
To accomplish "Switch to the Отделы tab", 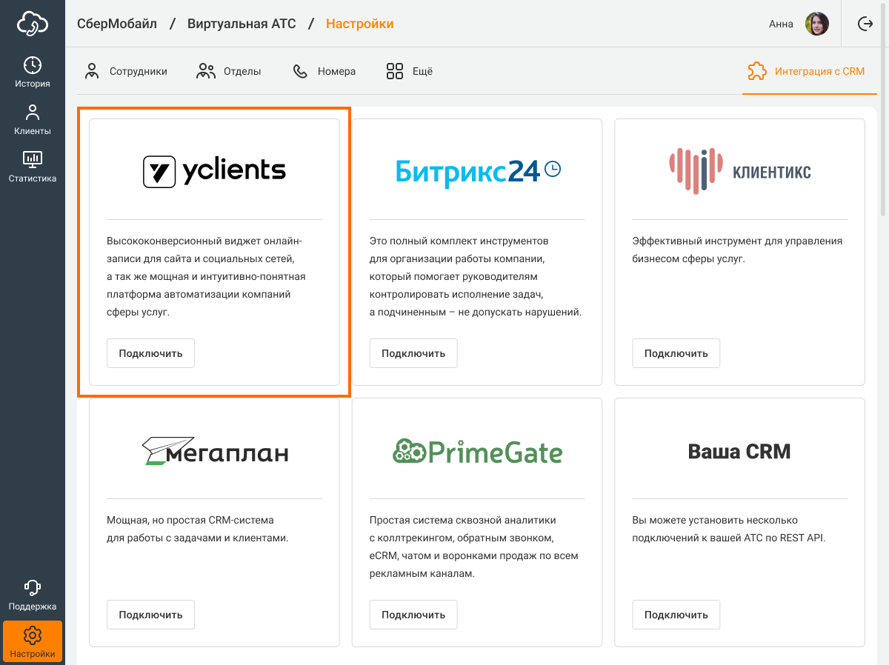I will (x=229, y=72).
